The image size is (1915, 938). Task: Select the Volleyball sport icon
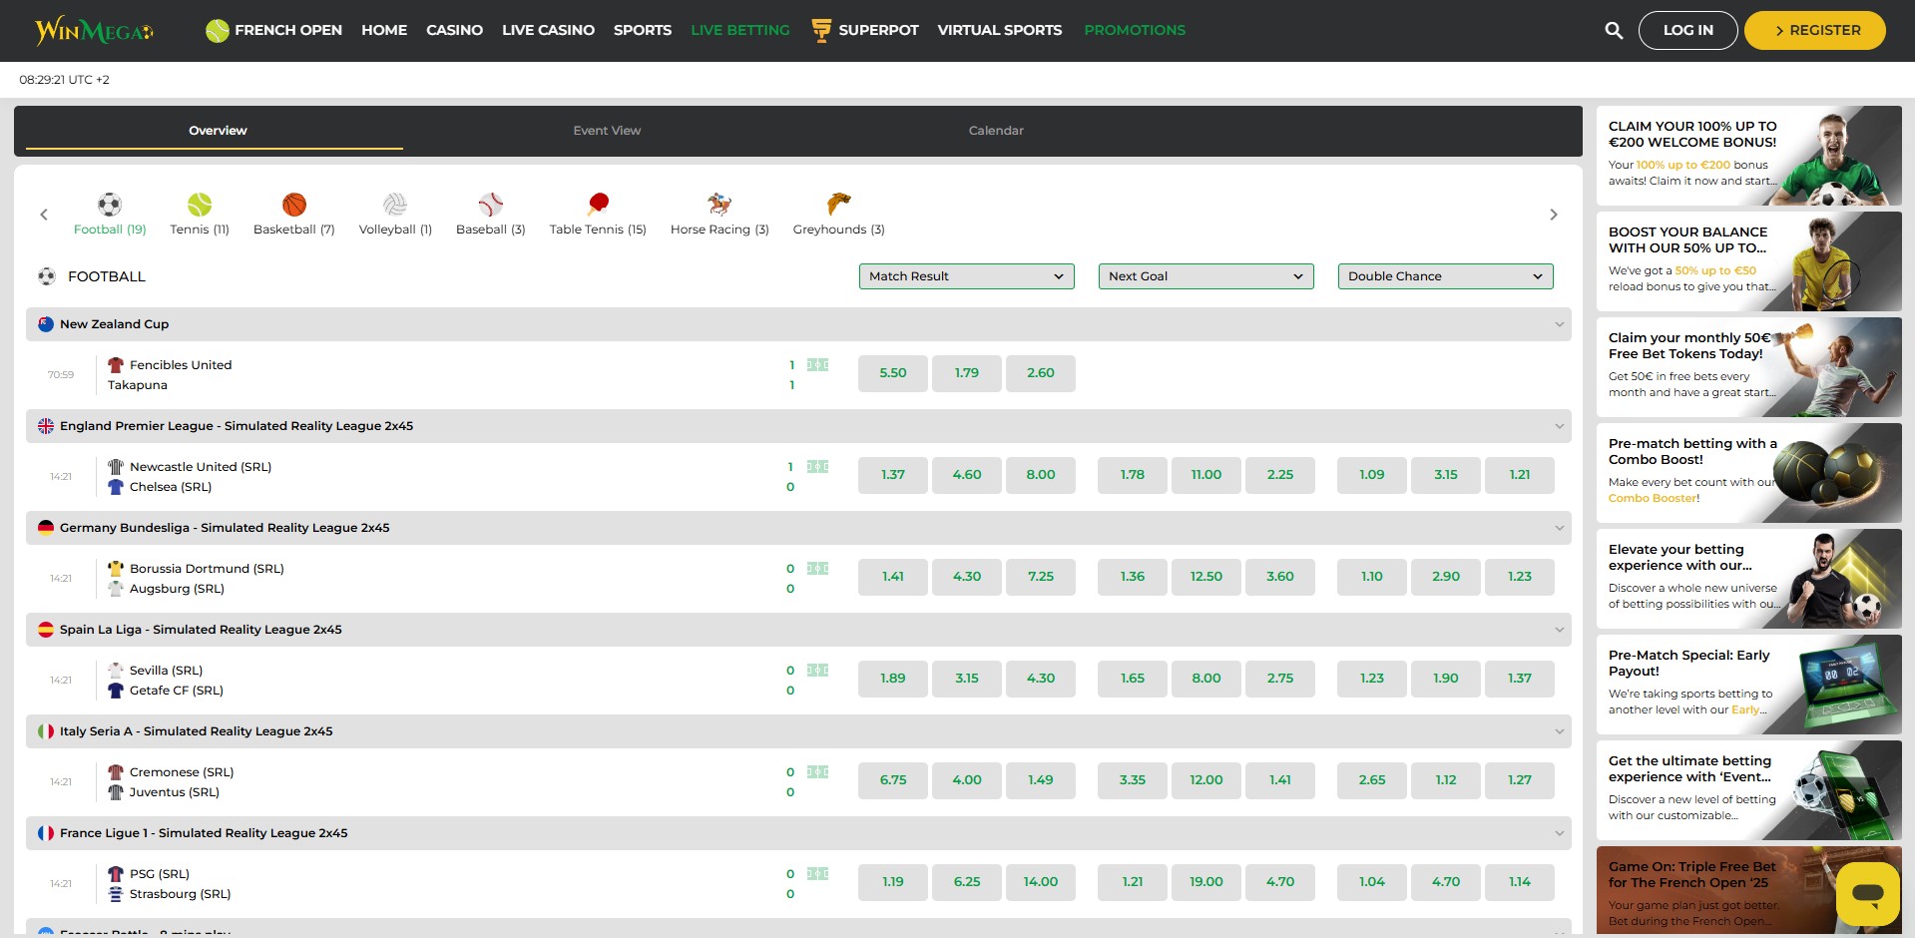(x=395, y=205)
